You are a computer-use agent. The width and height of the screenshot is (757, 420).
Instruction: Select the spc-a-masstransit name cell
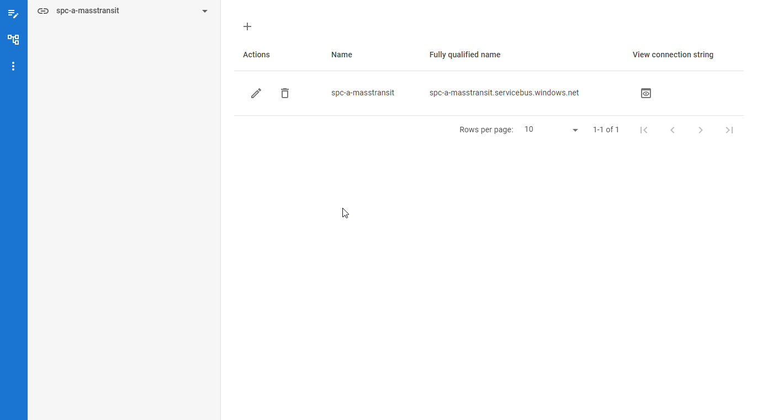(x=363, y=93)
